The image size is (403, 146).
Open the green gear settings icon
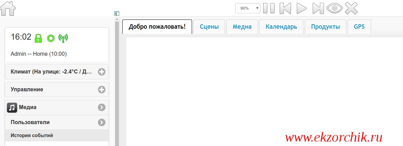[51, 38]
